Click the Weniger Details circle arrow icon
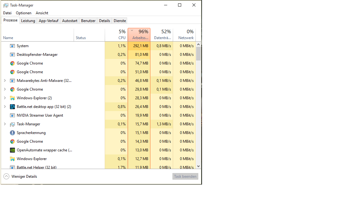 click(x=7, y=176)
